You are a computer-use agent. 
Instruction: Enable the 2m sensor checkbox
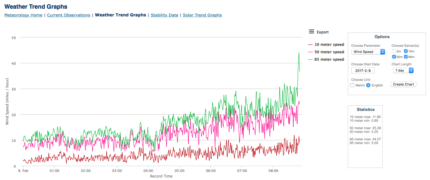394,51
